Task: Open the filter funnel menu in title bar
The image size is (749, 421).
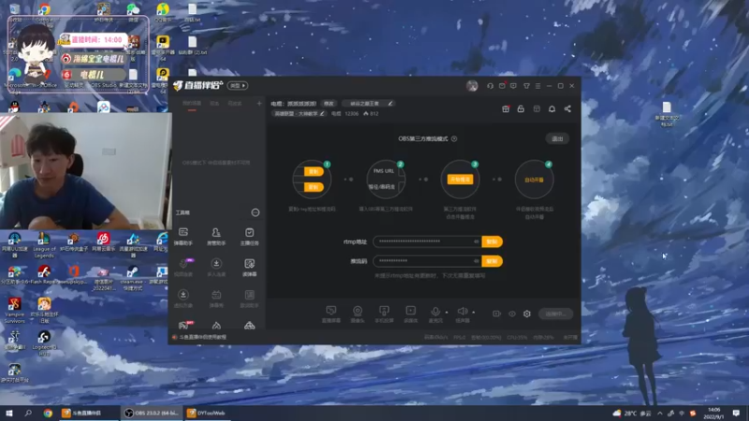Action: tap(526, 86)
